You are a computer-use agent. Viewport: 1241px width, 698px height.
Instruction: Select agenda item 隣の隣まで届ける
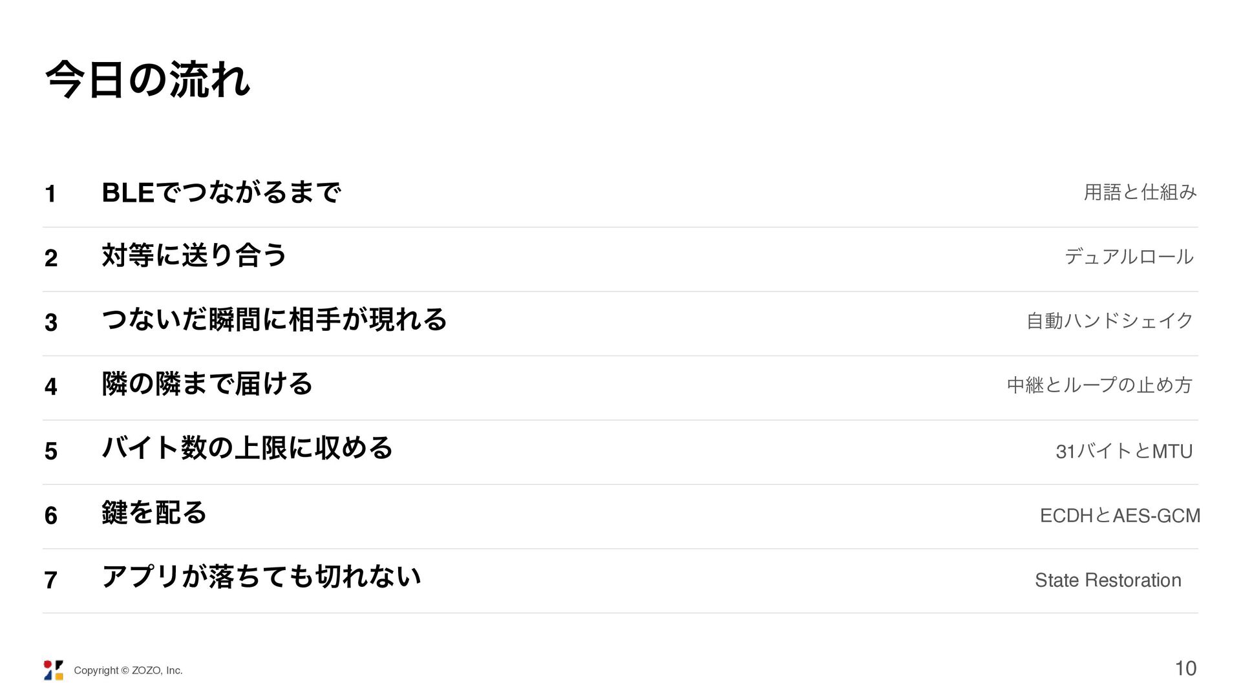click(x=207, y=384)
